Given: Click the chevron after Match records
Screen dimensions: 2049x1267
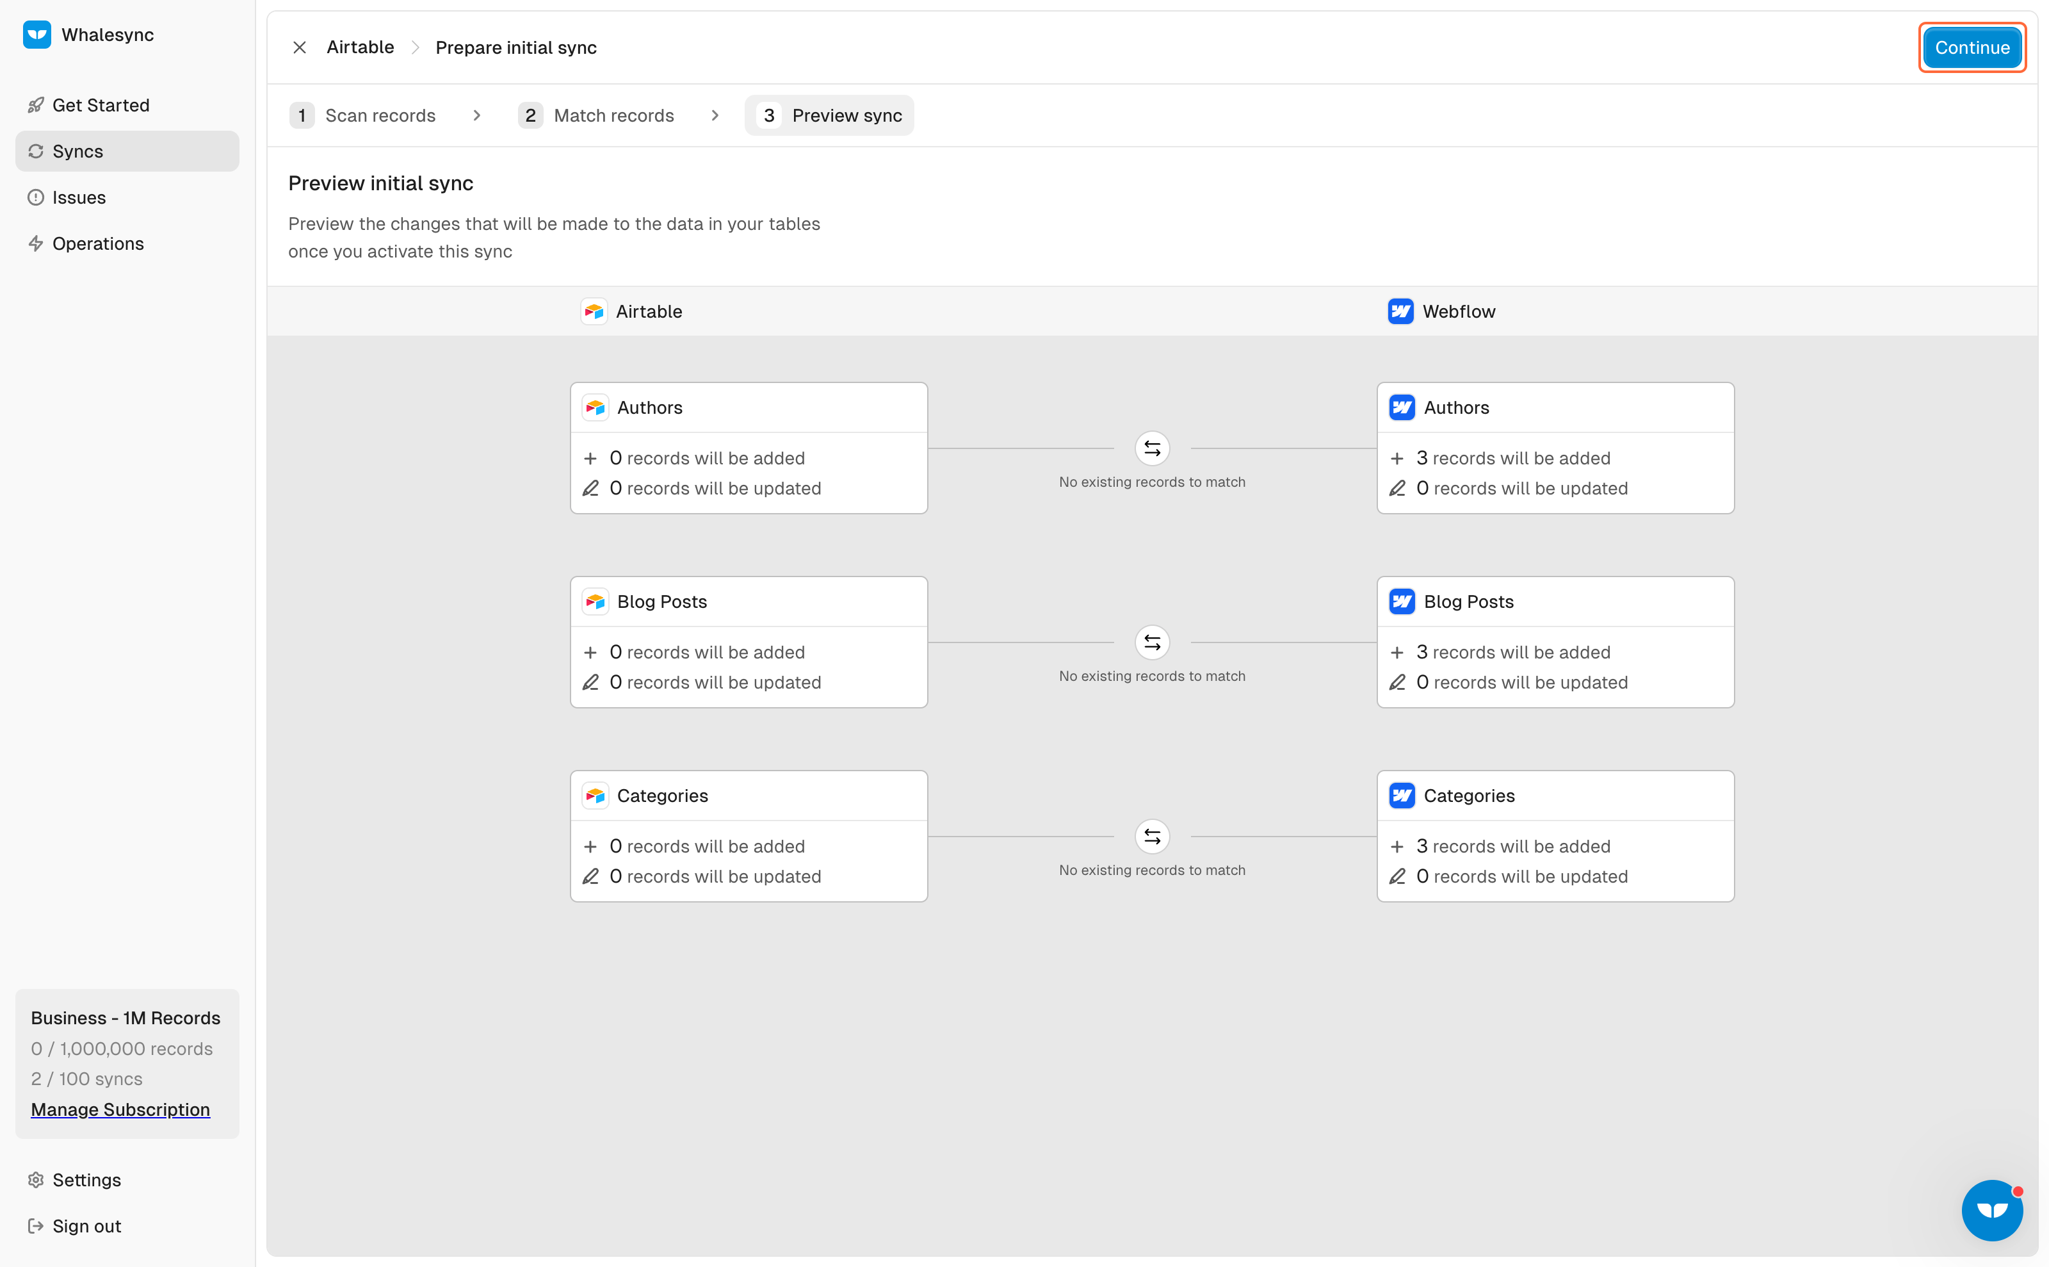Looking at the screenshot, I should (715, 115).
